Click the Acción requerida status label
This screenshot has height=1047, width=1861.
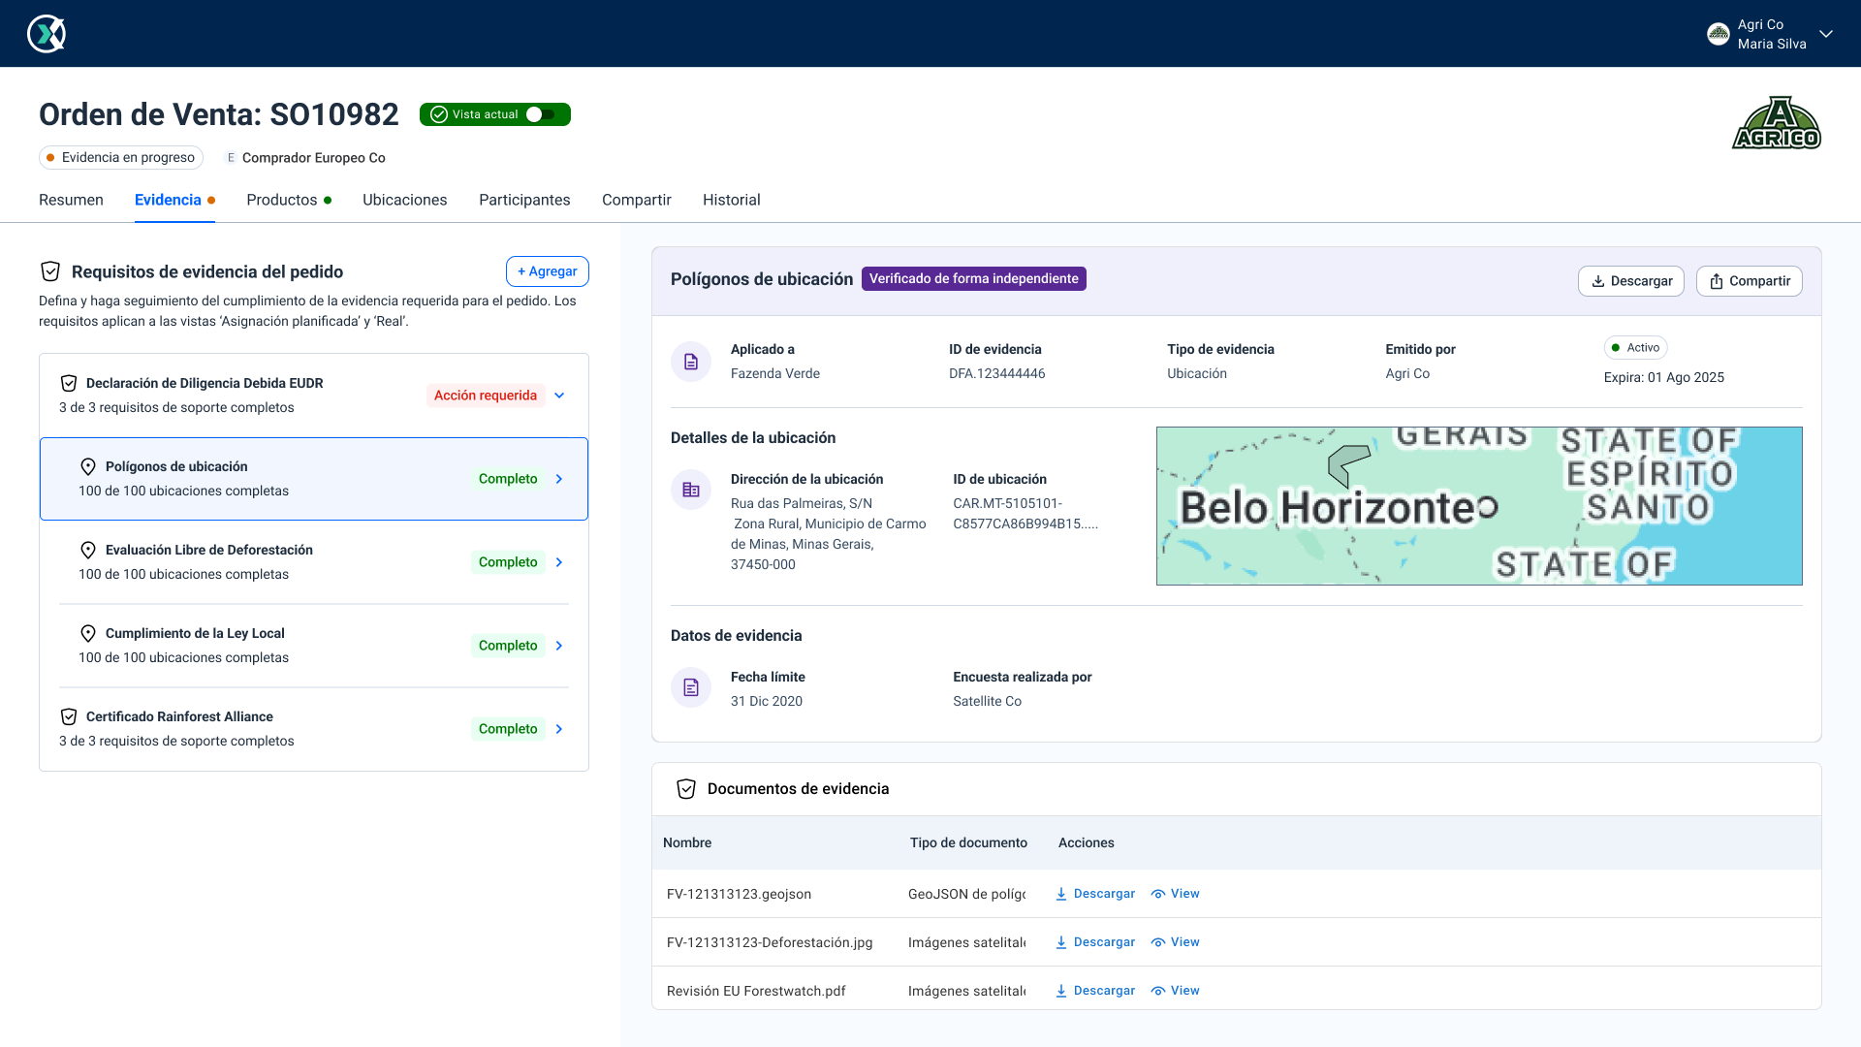[x=486, y=396]
